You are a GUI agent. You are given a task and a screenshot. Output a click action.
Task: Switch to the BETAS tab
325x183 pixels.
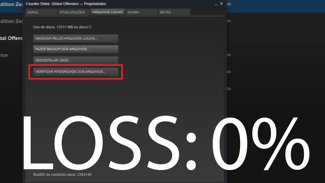174,12
